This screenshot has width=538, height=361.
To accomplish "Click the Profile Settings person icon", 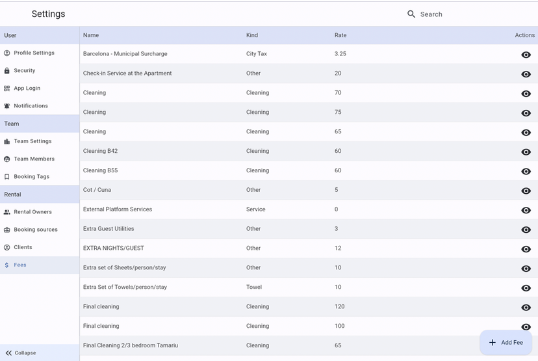I will point(7,53).
